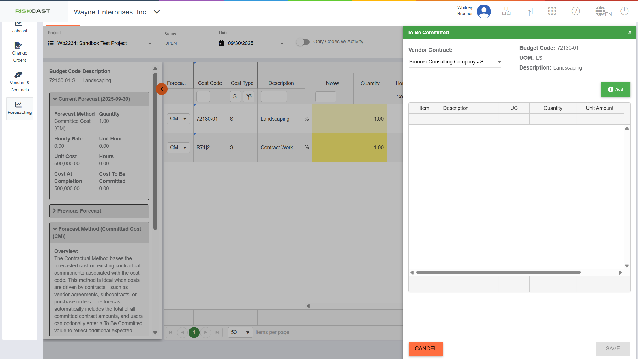Open the organization hierarchy icon
The height and width of the screenshot is (360, 638).
coord(506,11)
